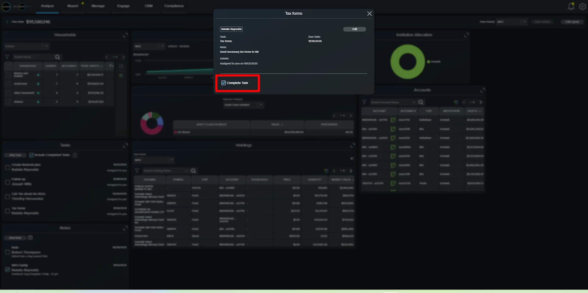
Task: Maximize the Institution Allocation panel
Action: pyautogui.click(x=466, y=35)
